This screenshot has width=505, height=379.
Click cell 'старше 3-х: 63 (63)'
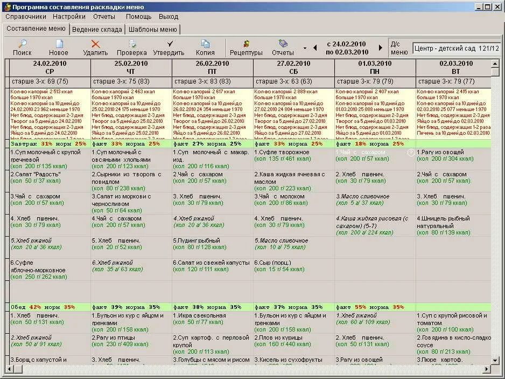click(x=294, y=81)
